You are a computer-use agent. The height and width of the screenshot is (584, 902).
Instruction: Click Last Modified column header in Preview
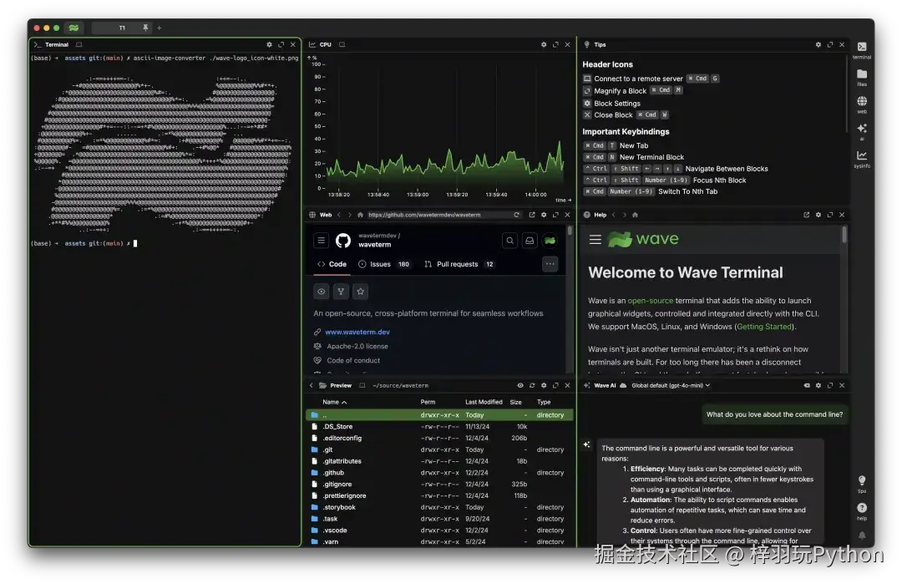(x=484, y=402)
